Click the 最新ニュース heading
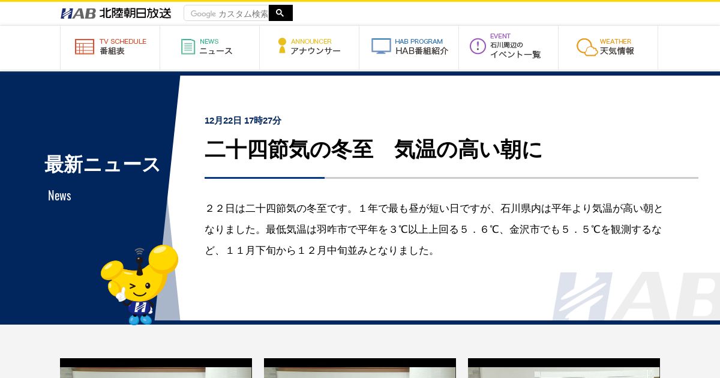The width and height of the screenshot is (720, 378). 102,164
